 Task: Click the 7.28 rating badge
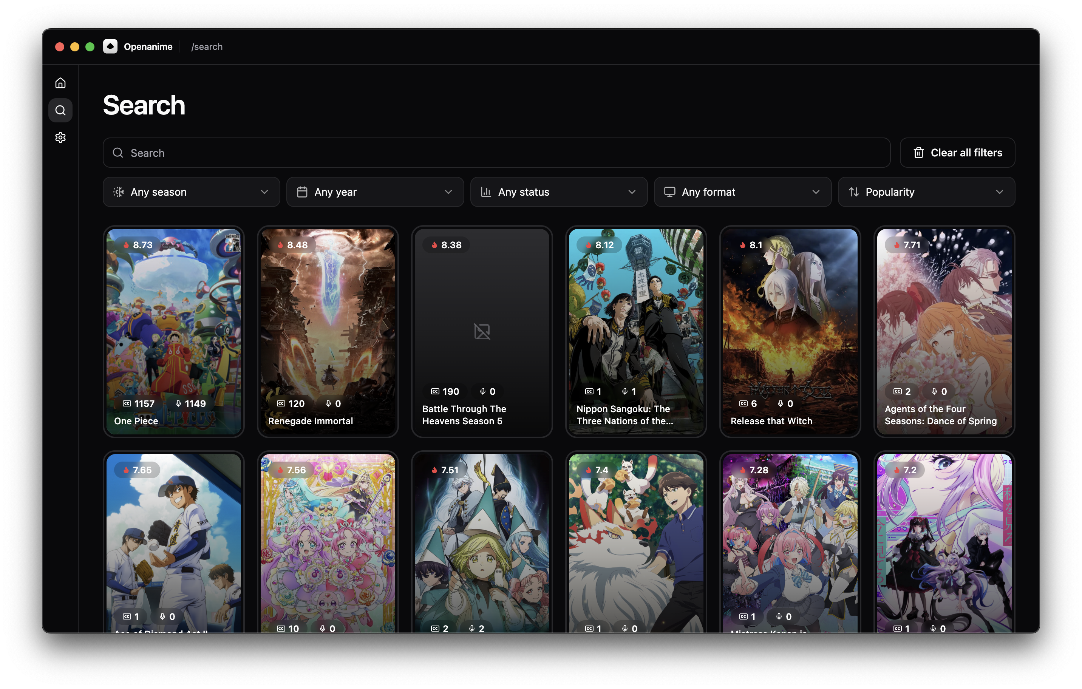pos(754,470)
